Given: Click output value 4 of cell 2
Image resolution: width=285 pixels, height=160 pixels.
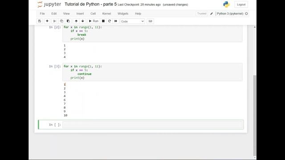Looking at the screenshot, I should pos(65,57).
